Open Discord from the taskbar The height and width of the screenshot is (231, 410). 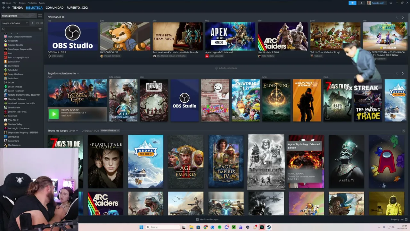tap(226, 227)
